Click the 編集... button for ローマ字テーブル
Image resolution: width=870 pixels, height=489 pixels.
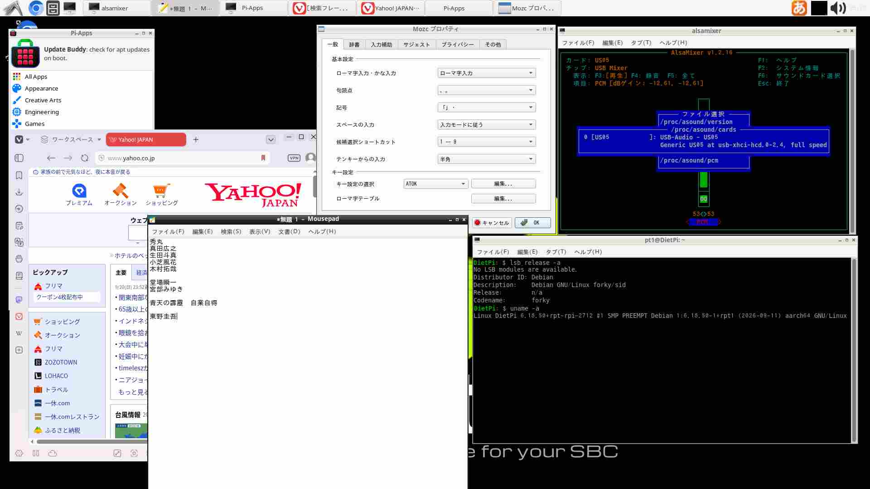[x=503, y=199]
